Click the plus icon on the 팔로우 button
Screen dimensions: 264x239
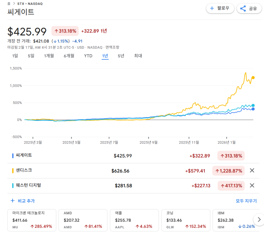[x=212, y=8]
